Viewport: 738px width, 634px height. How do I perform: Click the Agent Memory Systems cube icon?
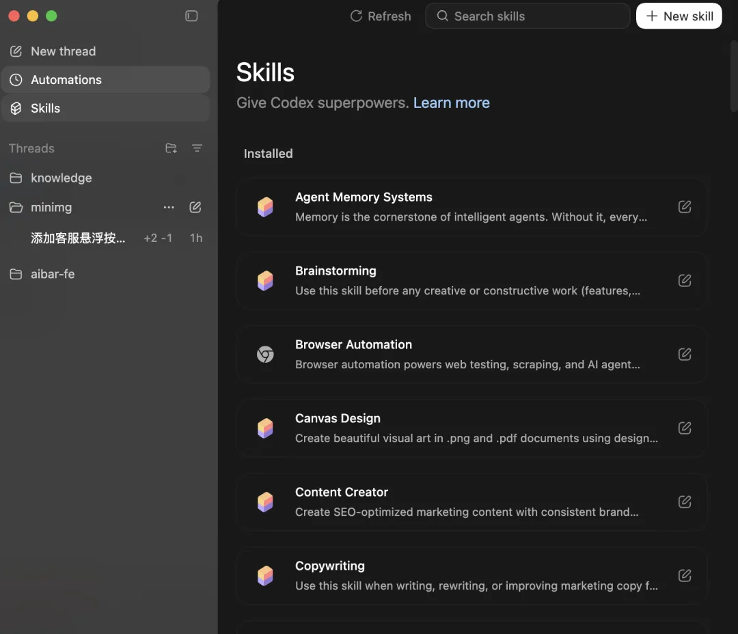pos(265,206)
